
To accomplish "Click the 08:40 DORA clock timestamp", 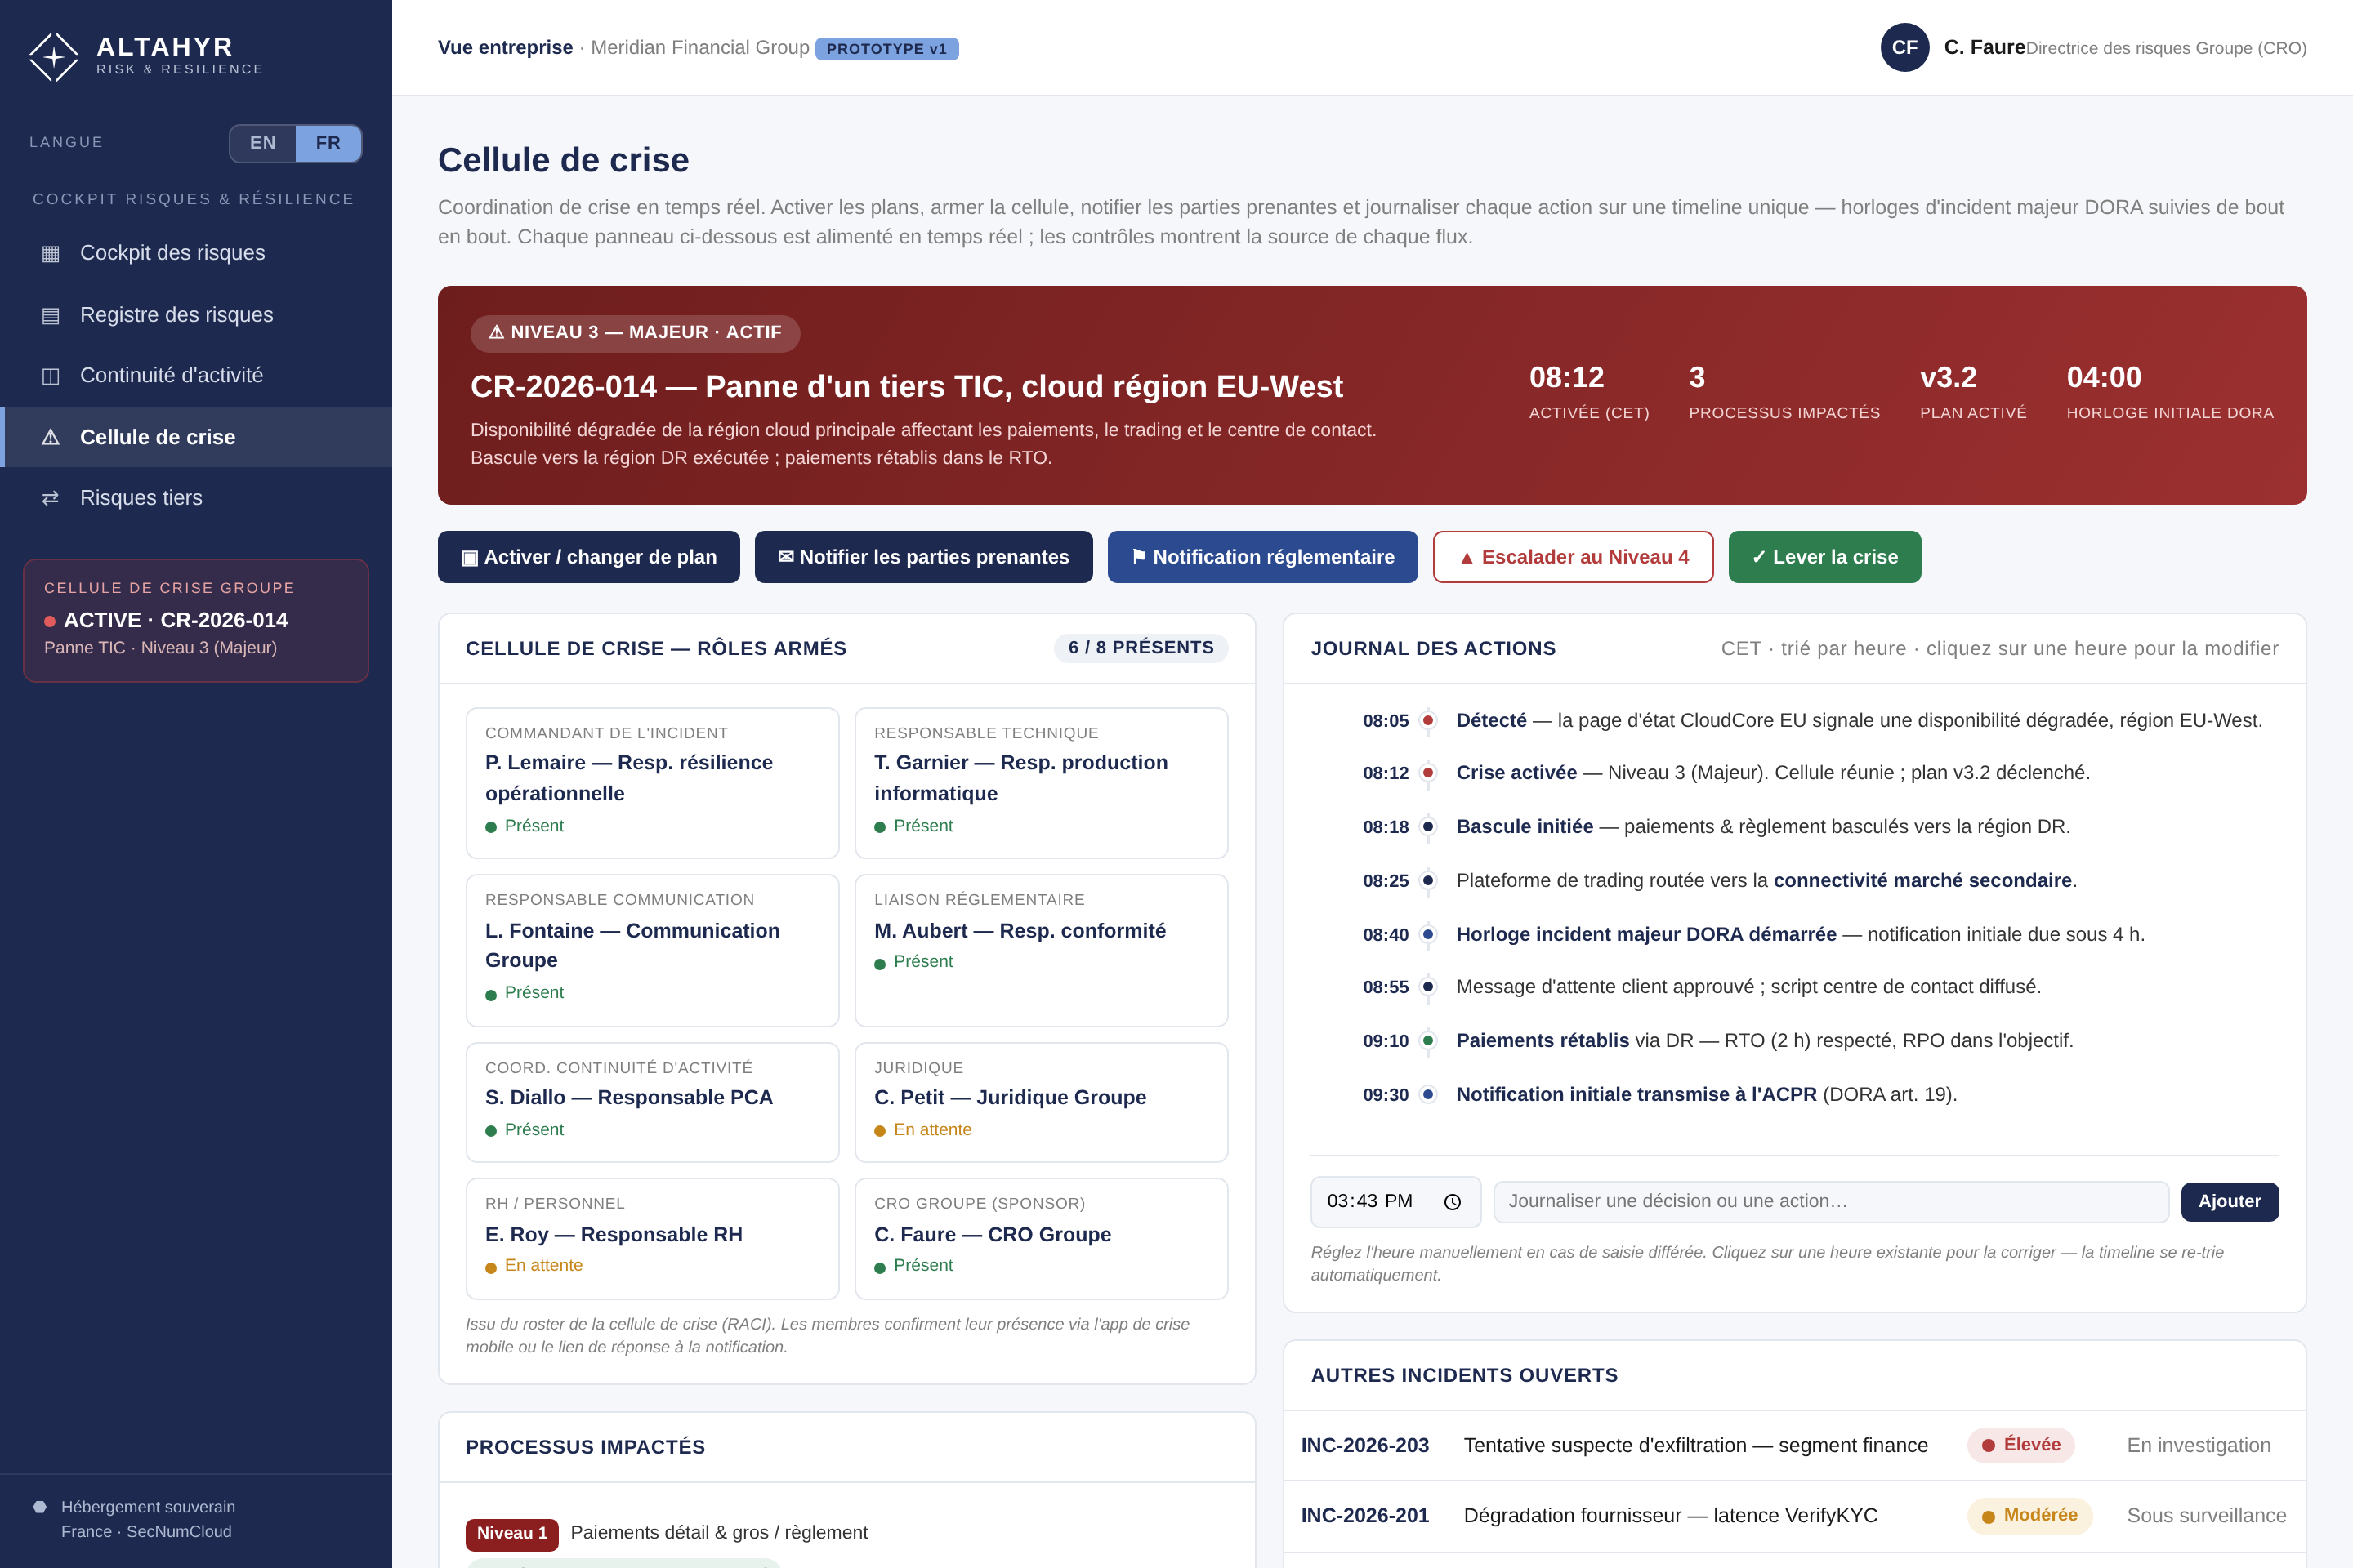I will coord(1385,935).
